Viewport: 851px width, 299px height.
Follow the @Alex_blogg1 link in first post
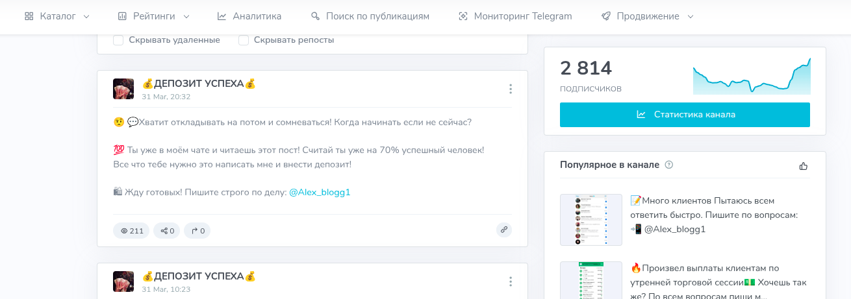coord(320,193)
